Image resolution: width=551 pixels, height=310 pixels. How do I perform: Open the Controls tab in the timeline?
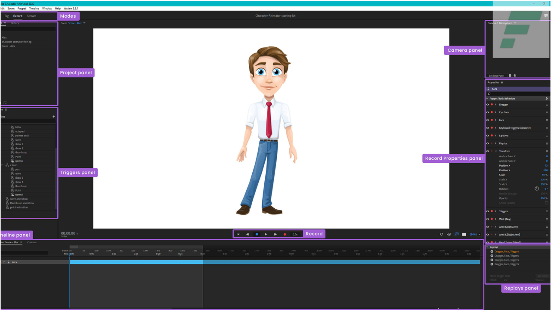click(32, 242)
